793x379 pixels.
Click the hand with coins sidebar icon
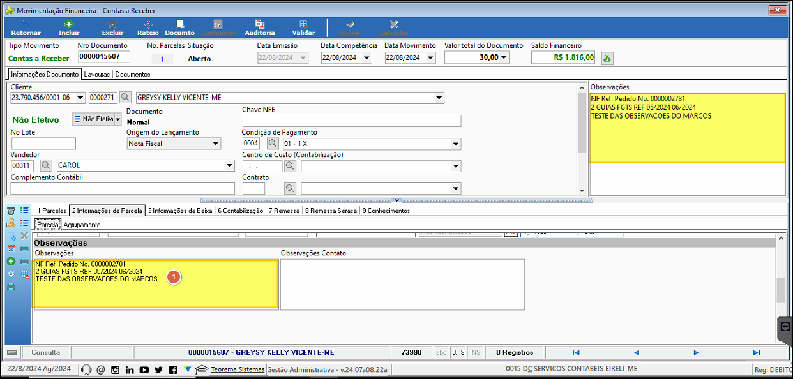point(11,223)
